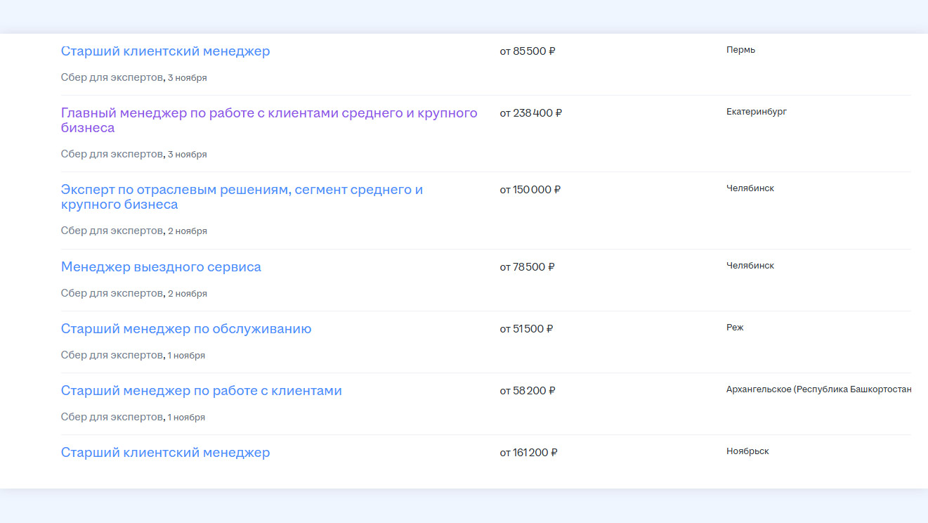Click the 'от 85 500 ₽' salary text
The image size is (928, 523).
tap(527, 51)
